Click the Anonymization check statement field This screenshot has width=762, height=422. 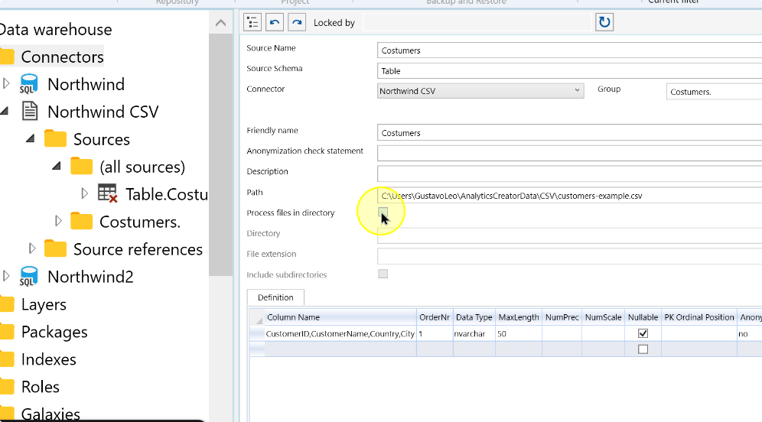coord(569,153)
